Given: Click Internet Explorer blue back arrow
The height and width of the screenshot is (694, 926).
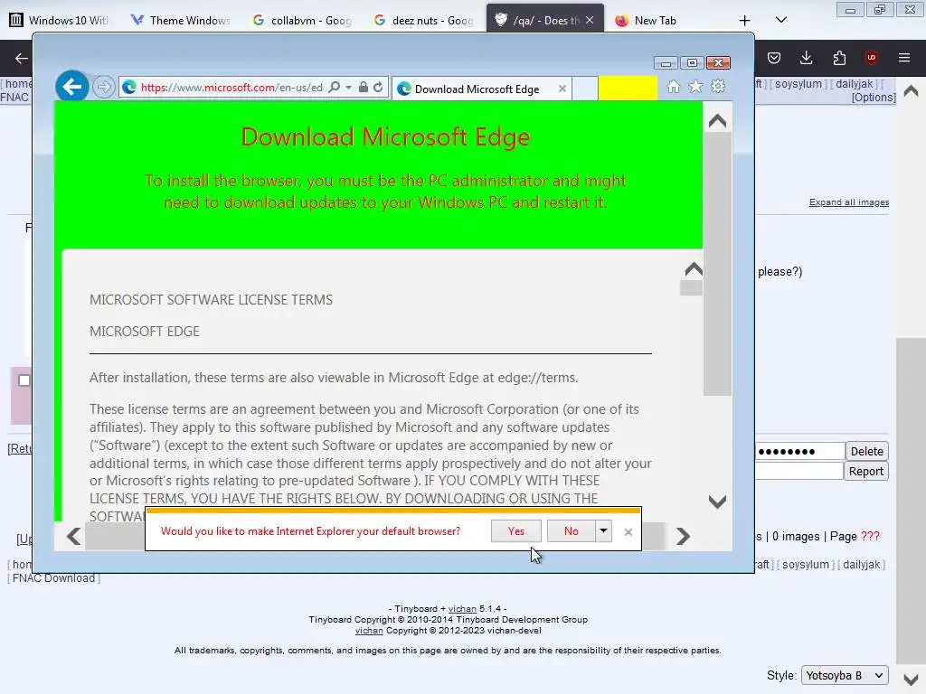Looking at the screenshot, I should tap(72, 88).
